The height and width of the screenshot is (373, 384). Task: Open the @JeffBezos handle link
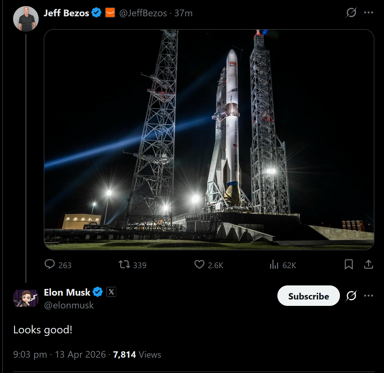143,13
